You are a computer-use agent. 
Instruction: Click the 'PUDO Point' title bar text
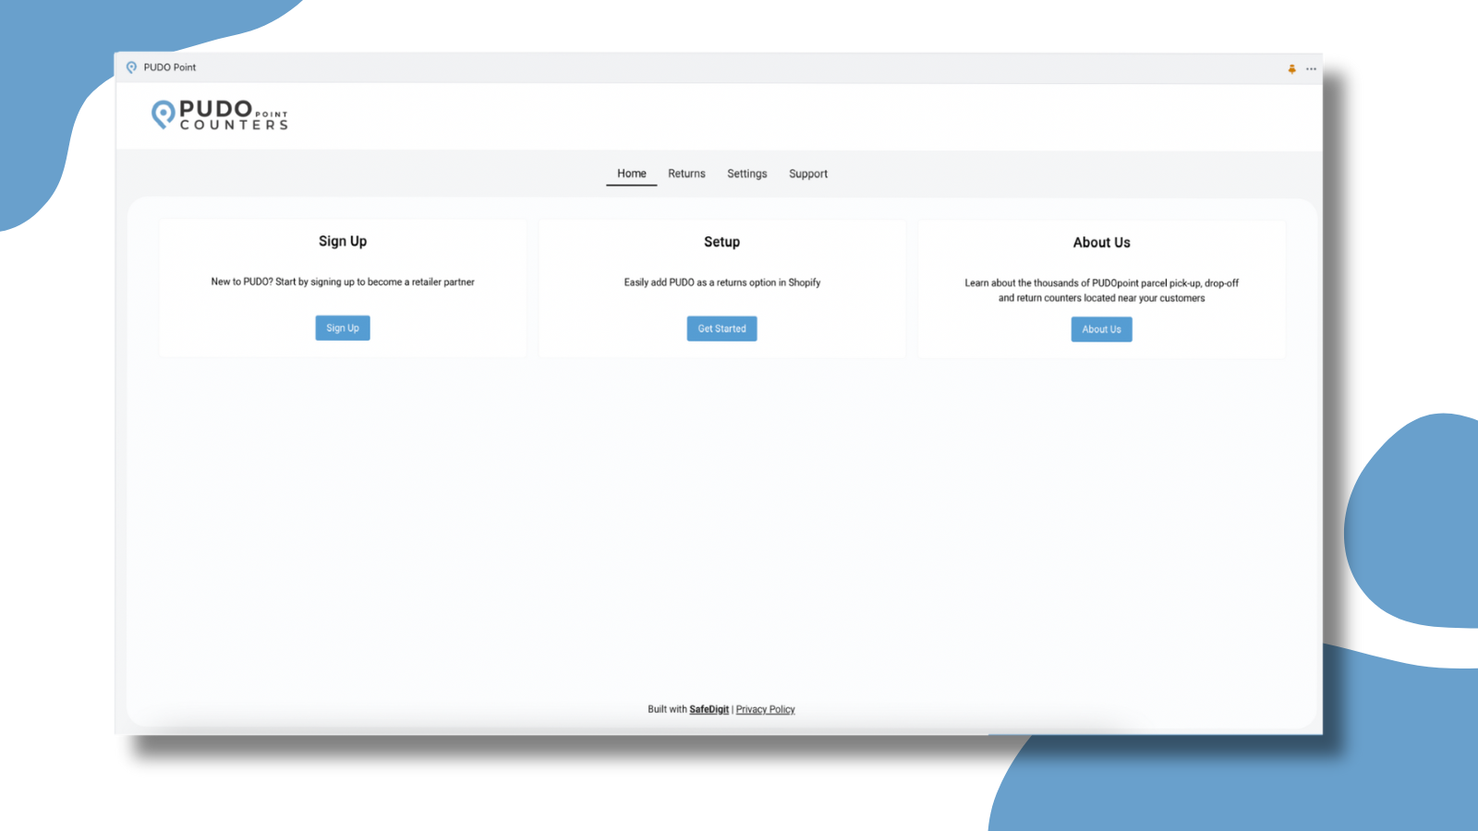(170, 67)
